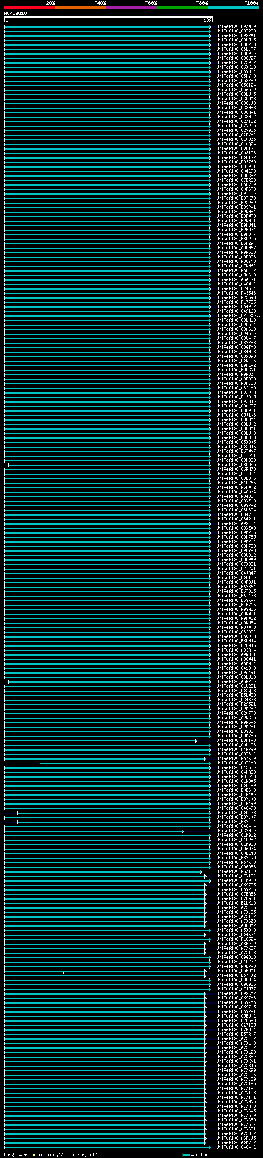
Task: Select the UniRef100_Q6XX19 label
Action: (236, 67)
